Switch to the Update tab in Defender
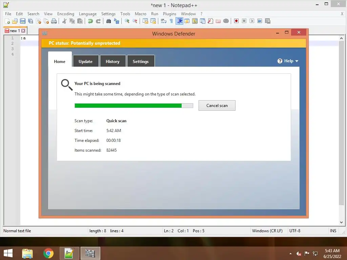This screenshot has height=260, width=347. (86, 61)
